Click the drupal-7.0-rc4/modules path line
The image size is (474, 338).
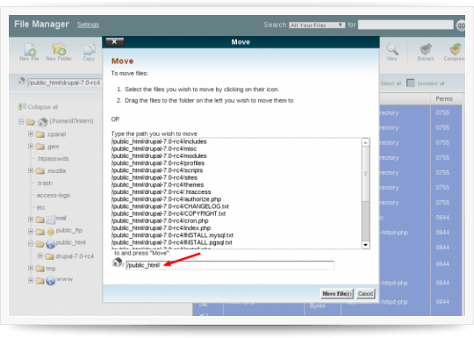(x=159, y=156)
